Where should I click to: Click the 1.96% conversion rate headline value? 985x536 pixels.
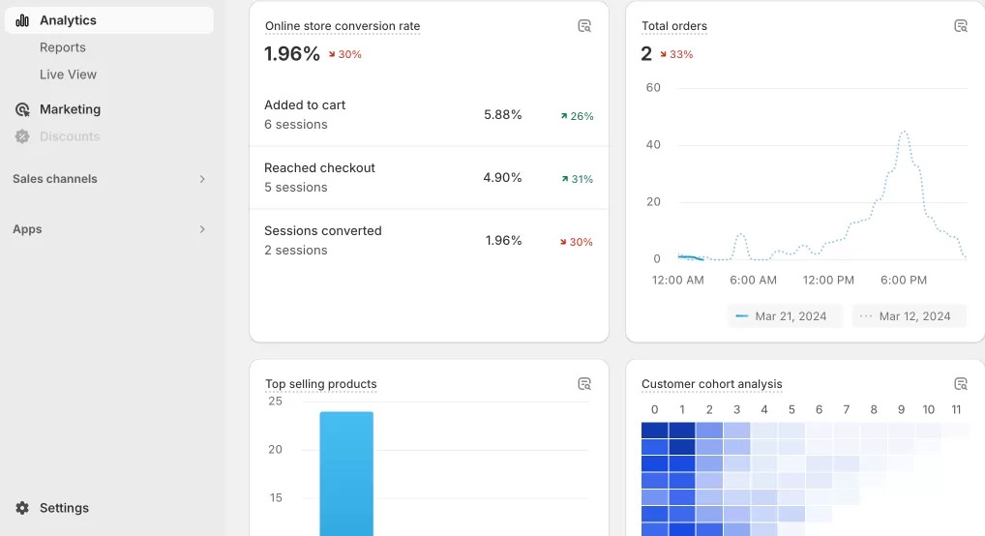pyautogui.click(x=292, y=54)
